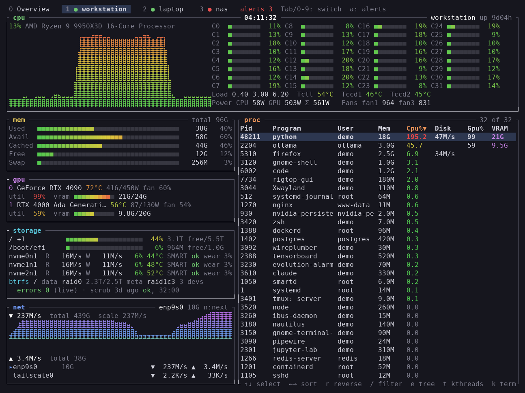Click the upload arrow beside 3.4M/s total
This screenshot has width=525, height=393.
click(11, 358)
